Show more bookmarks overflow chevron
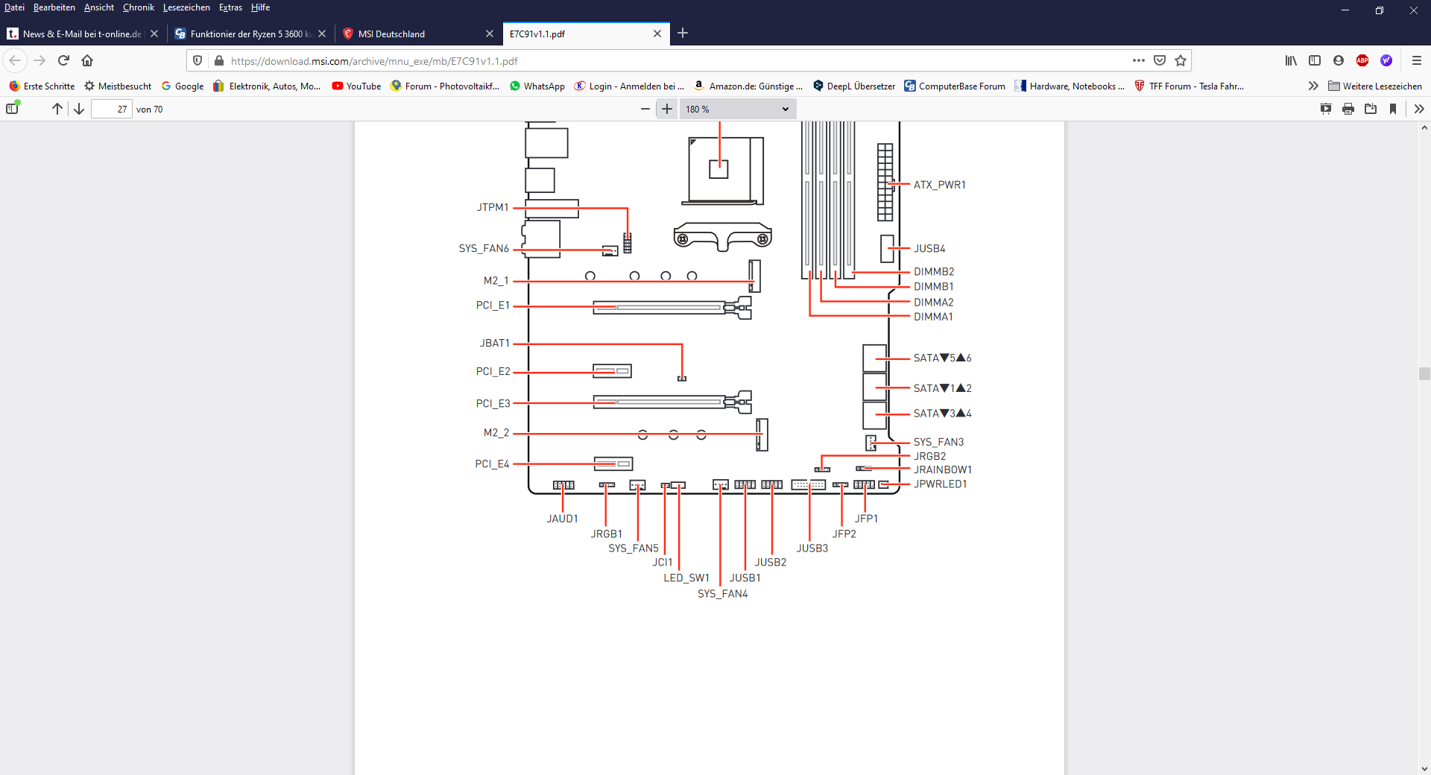The width and height of the screenshot is (1431, 775). pos(1313,86)
